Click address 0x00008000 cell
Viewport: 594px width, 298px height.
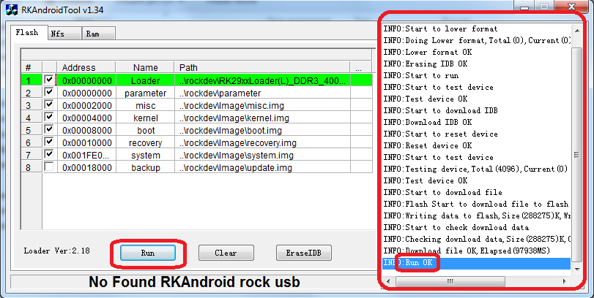point(86,130)
